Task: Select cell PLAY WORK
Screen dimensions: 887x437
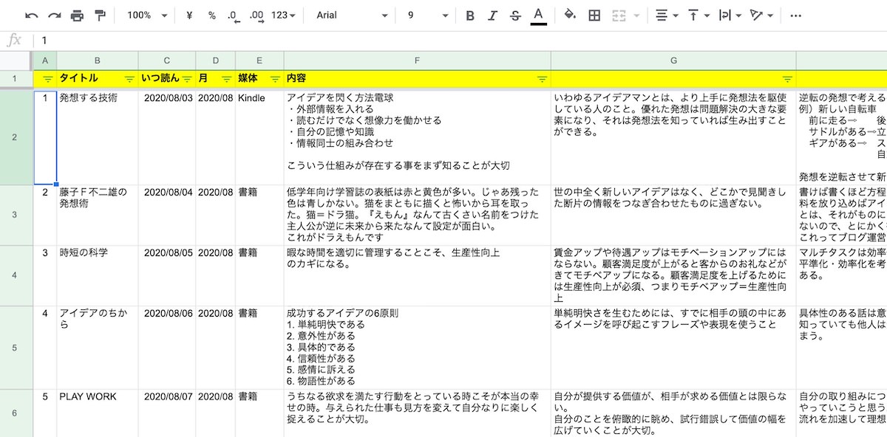Action: click(x=98, y=413)
